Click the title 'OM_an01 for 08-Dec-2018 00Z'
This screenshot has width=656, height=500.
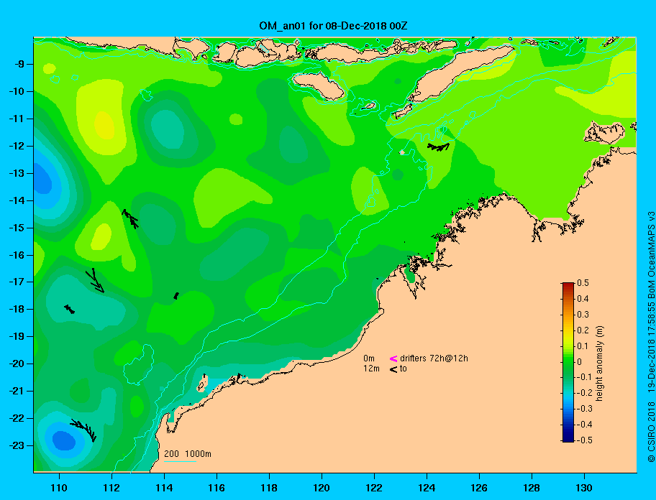pos(334,26)
